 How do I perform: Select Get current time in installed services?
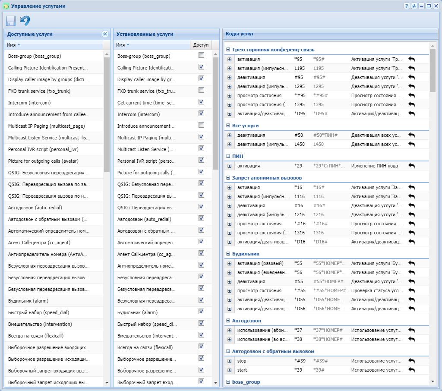tap(147, 102)
